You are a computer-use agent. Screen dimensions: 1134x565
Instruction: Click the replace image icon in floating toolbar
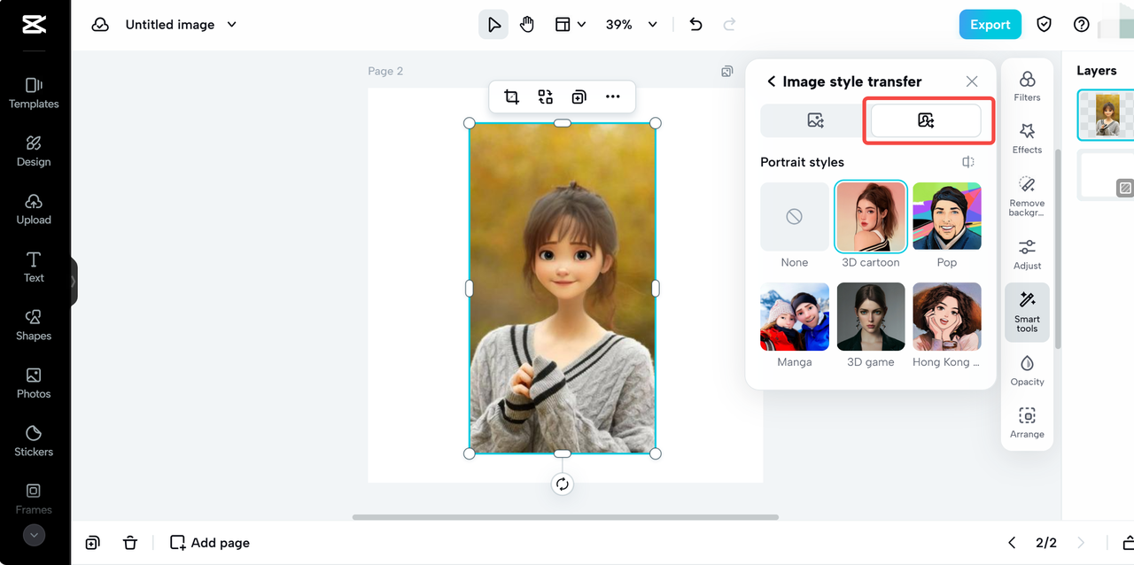[545, 97]
